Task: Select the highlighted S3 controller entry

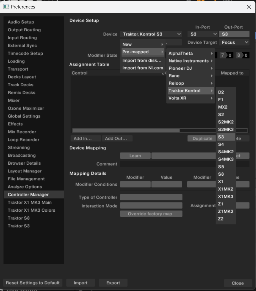Action: click(x=226, y=137)
